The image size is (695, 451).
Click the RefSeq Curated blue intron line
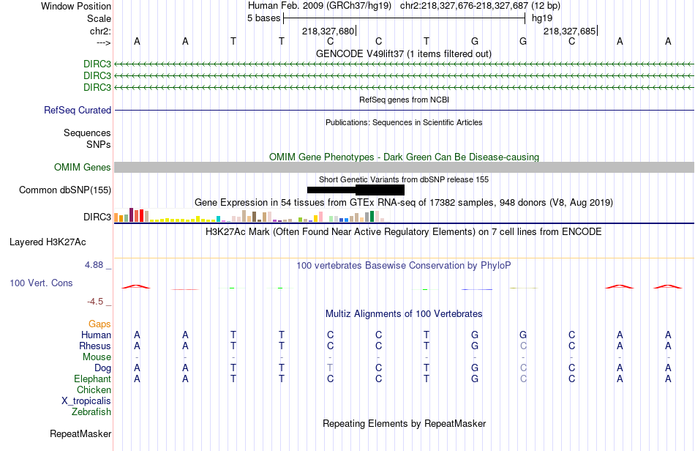click(x=404, y=110)
